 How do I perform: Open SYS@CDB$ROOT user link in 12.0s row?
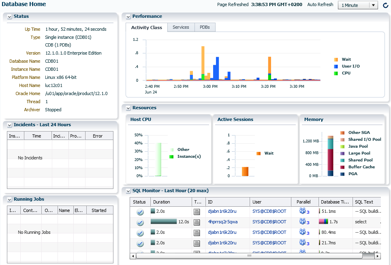pos(269,222)
